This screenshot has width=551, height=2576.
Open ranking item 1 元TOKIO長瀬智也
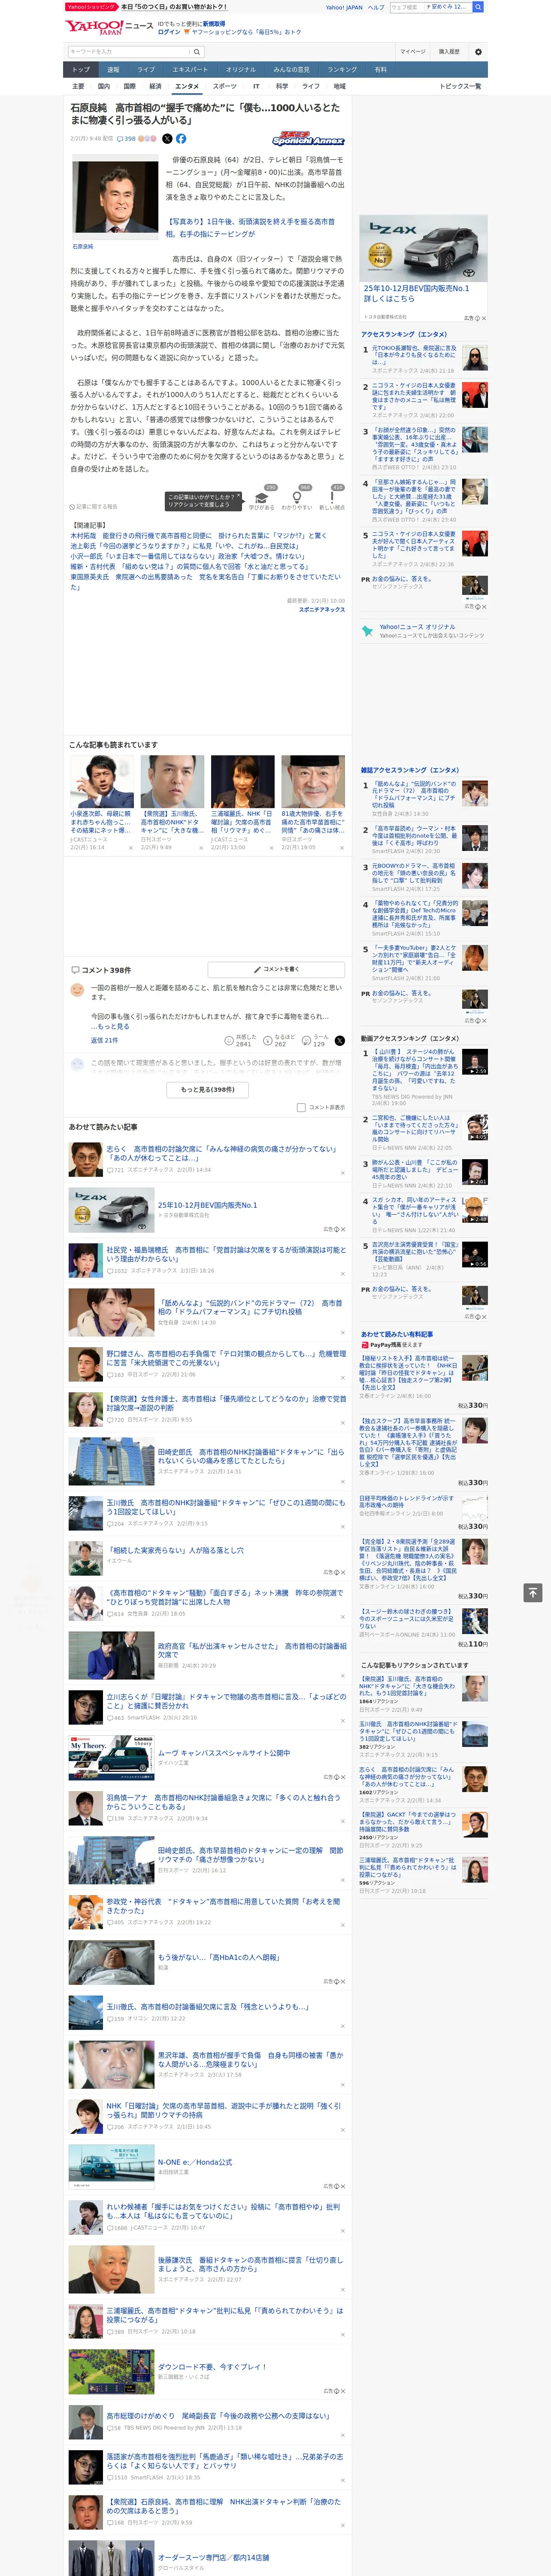(x=414, y=356)
